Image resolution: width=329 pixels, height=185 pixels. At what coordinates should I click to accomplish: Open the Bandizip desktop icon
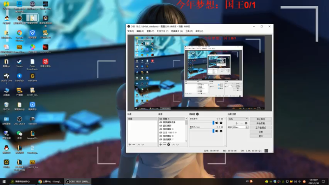pyautogui.click(x=19, y=78)
